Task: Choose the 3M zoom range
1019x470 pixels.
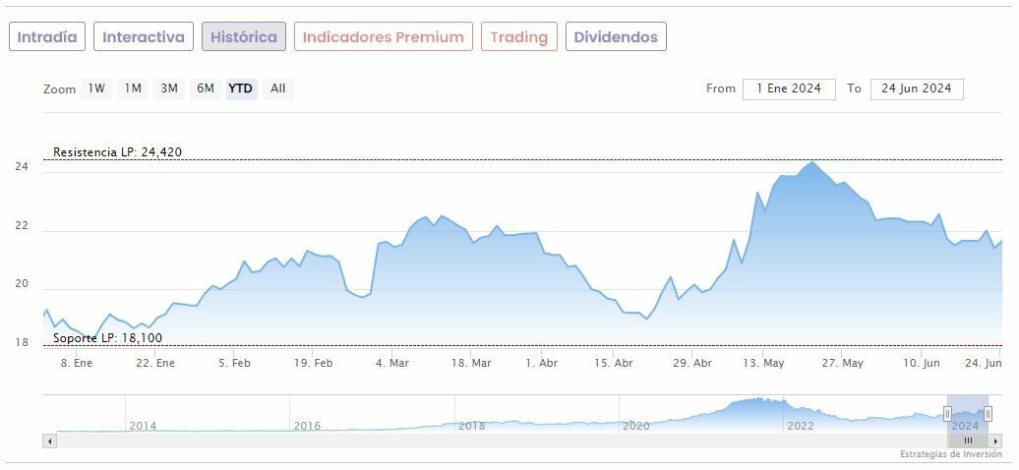Action: [169, 88]
